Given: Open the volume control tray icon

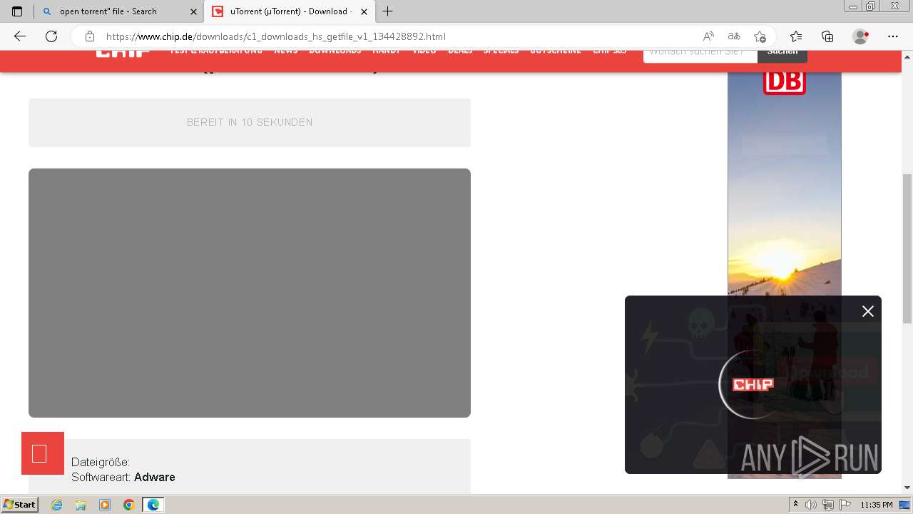Looking at the screenshot, I should [811, 505].
